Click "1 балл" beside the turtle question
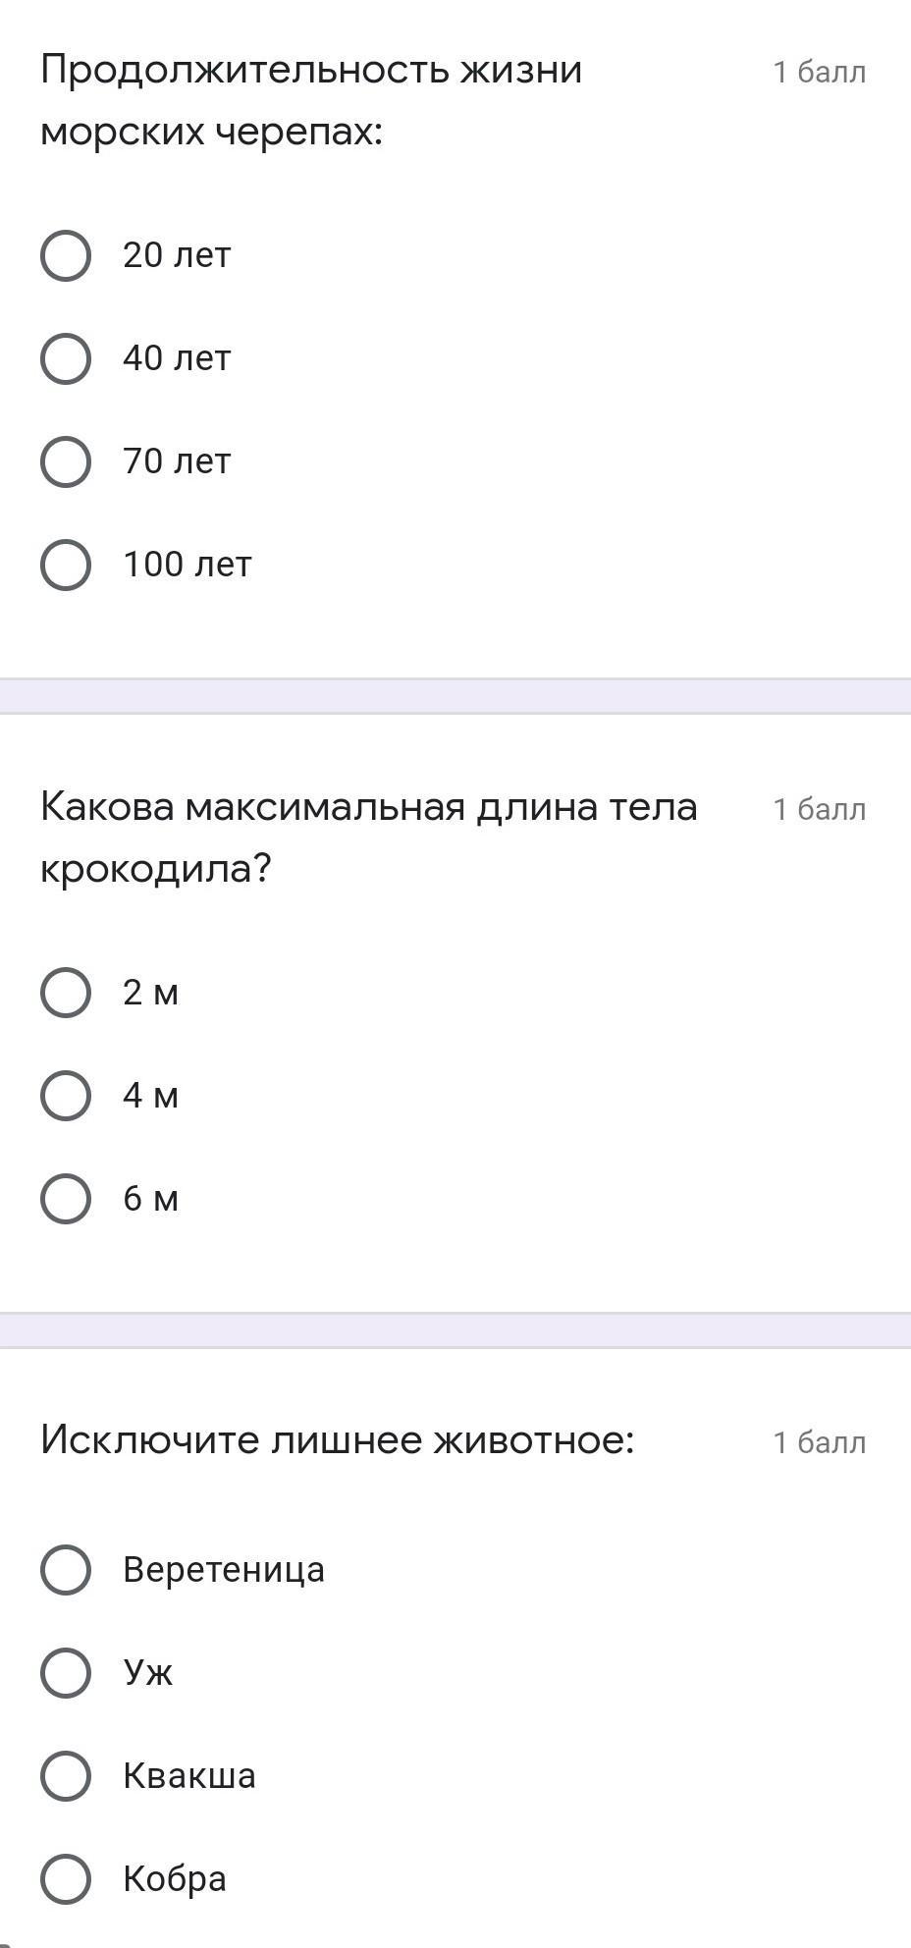This screenshot has width=911, height=1948. 819,72
